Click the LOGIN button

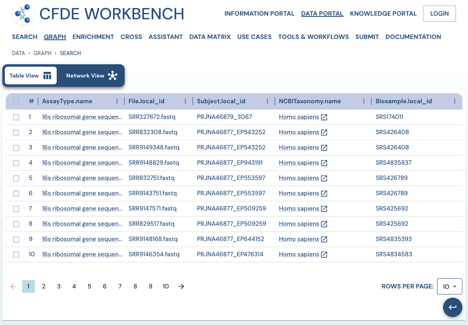point(439,13)
